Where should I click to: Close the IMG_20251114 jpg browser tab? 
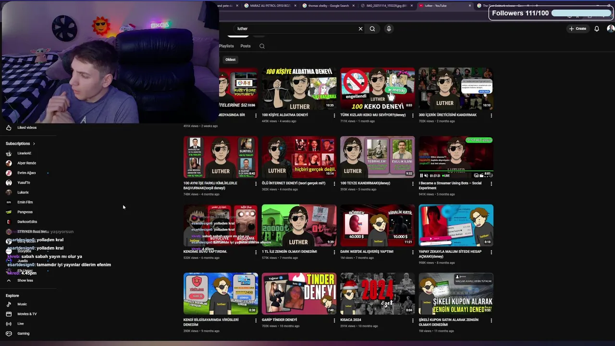pos(411,6)
